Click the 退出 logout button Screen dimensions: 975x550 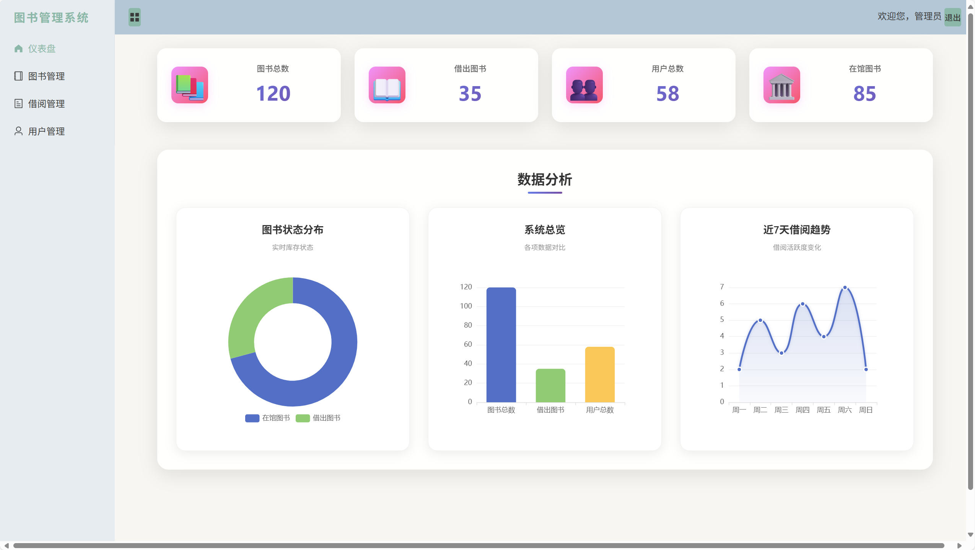[x=952, y=17]
